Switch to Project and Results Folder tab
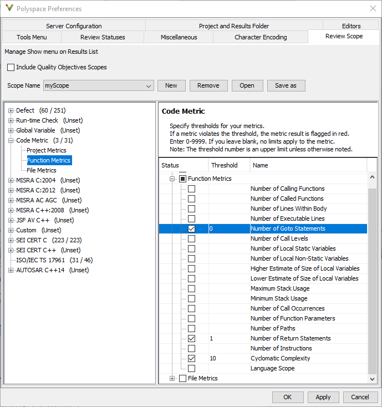 [234, 26]
